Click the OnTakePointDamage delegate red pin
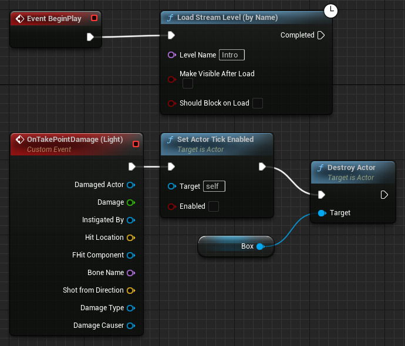This screenshot has height=346, width=405. pyautogui.click(x=136, y=144)
